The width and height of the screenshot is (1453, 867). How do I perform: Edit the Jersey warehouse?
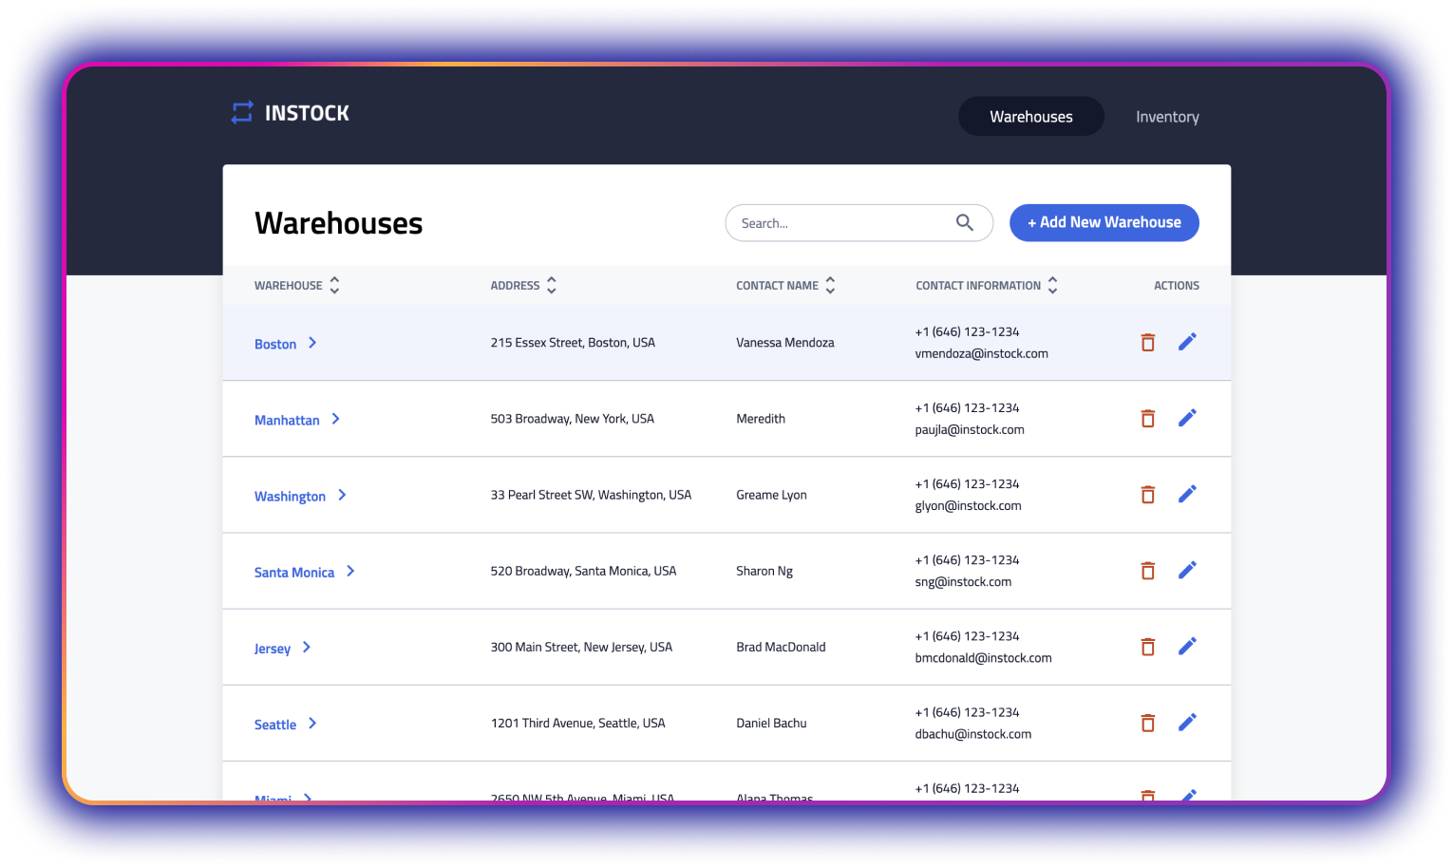pos(1187,646)
